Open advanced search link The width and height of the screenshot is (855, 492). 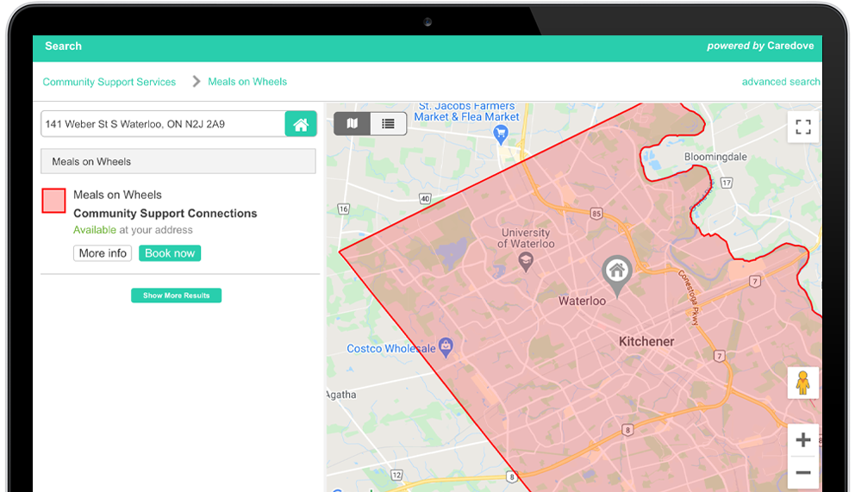(780, 82)
